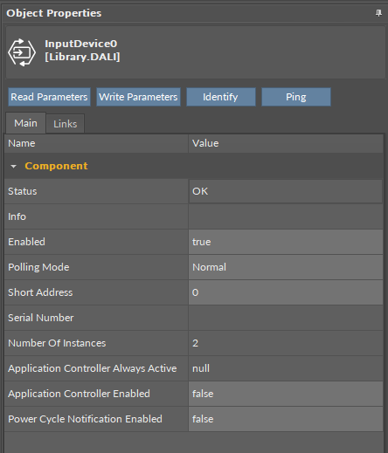Click the Enabled row label

[26, 242]
